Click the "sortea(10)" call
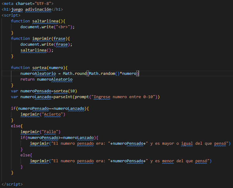The height and width of the screenshot is (188, 233). (x=65, y=91)
